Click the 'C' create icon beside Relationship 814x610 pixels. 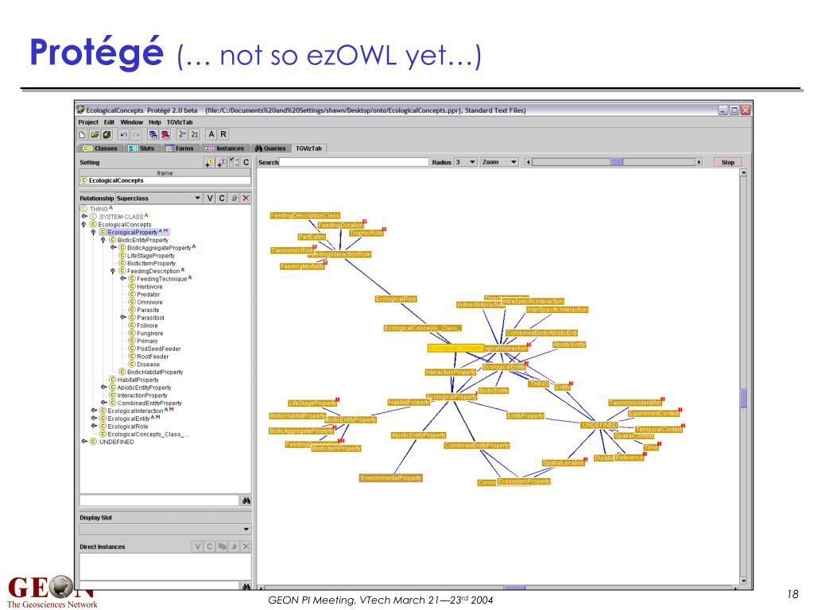(x=222, y=198)
